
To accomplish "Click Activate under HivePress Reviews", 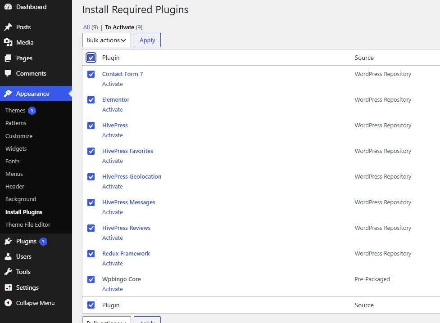I will click(x=113, y=238).
